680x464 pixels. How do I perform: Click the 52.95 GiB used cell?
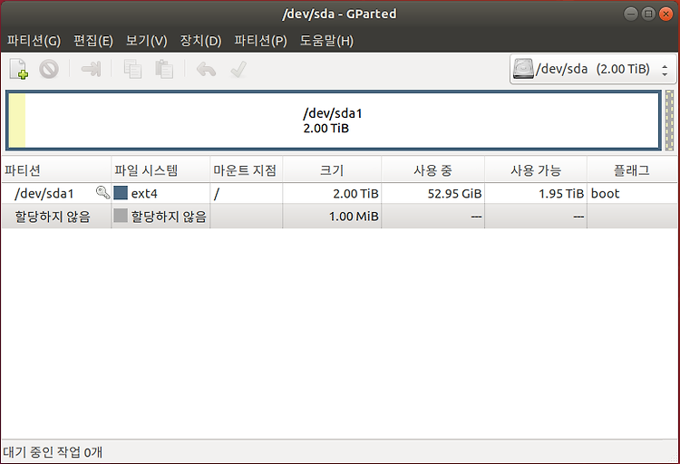pyautogui.click(x=432, y=193)
